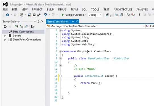Image resolution: width=154 pixels, height=106 pixels.
Task: Open the Debug configuration dropdown
Action: pos(101,15)
